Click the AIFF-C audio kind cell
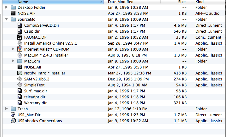 point(207,14)
